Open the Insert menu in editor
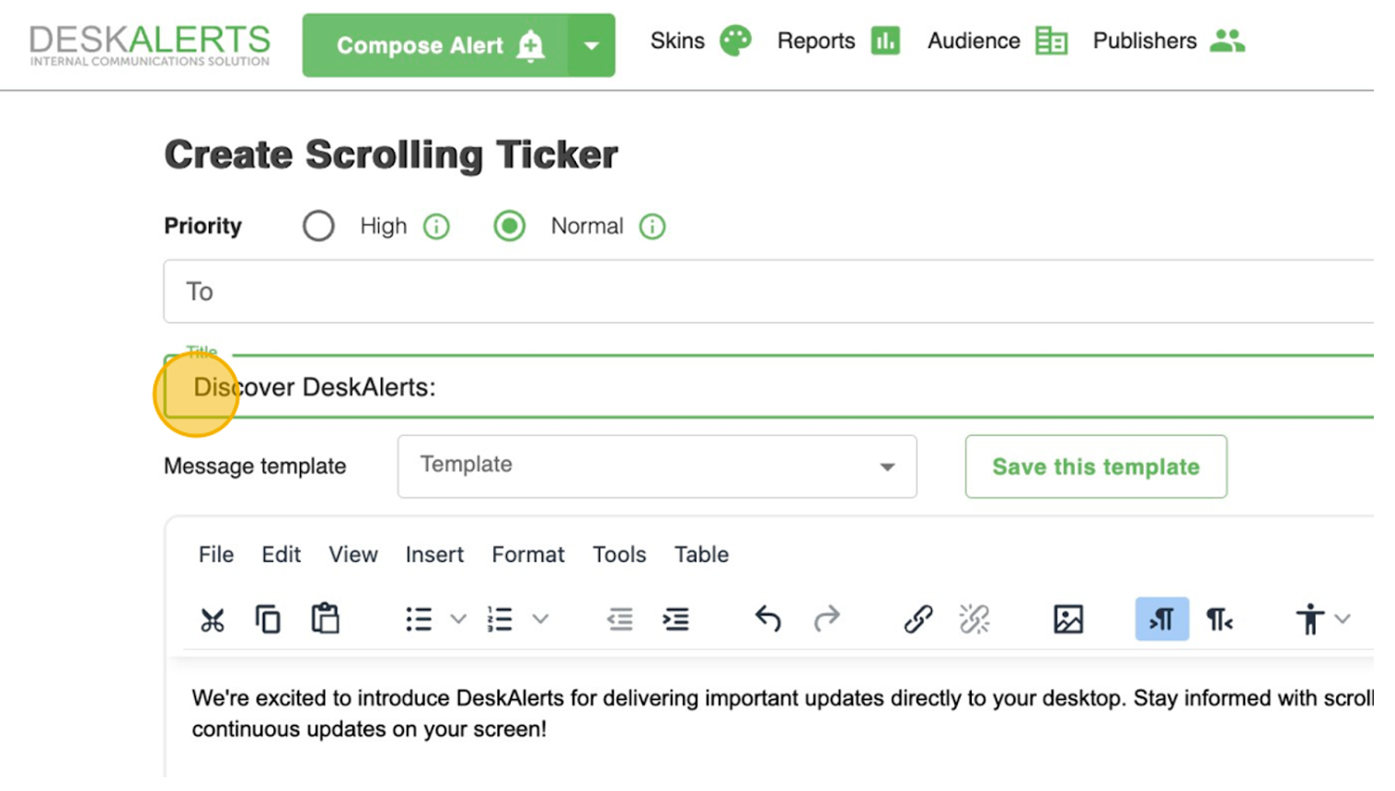1395x791 pixels. [434, 555]
